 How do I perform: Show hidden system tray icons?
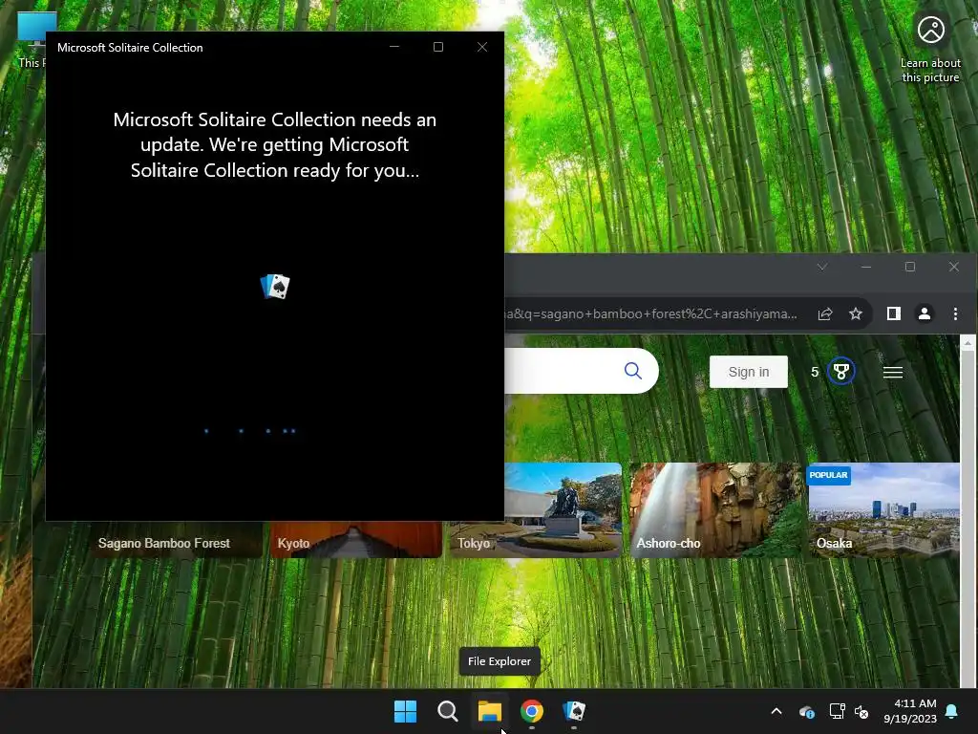(x=776, y=711)
